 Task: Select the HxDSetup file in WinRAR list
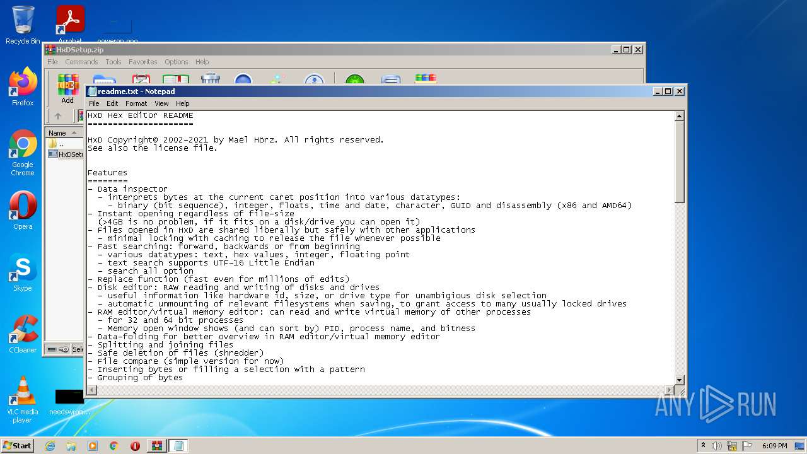66,154
